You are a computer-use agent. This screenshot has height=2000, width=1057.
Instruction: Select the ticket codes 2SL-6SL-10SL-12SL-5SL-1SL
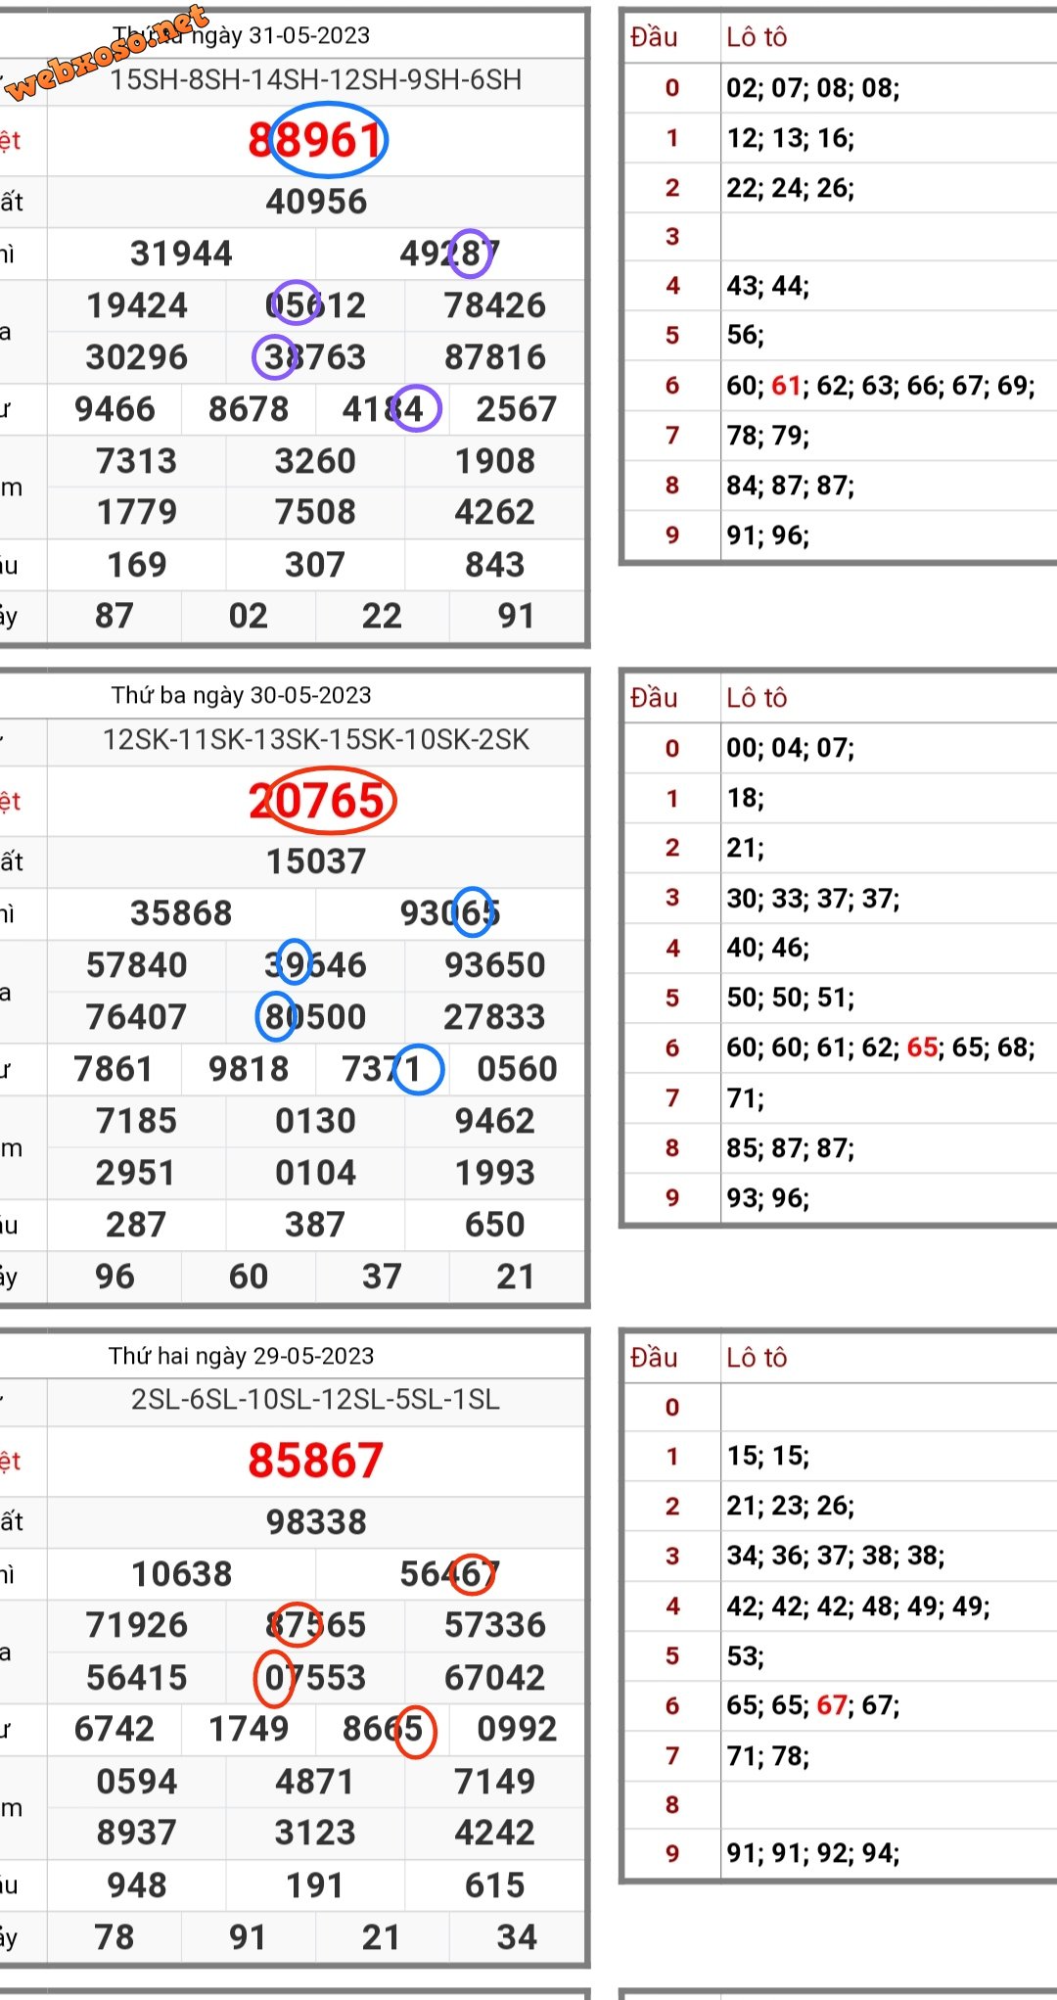316,1400
